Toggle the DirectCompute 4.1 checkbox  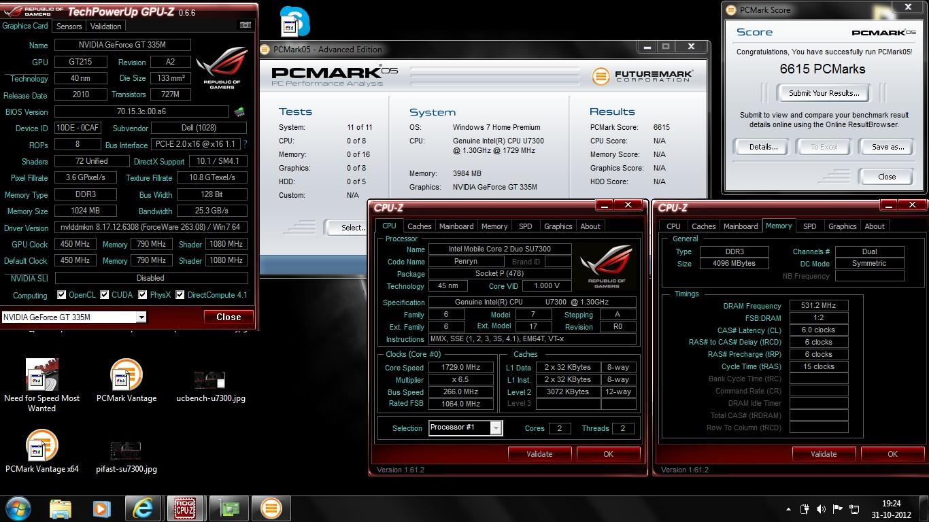pyautogui.click(x=180, y=295)
